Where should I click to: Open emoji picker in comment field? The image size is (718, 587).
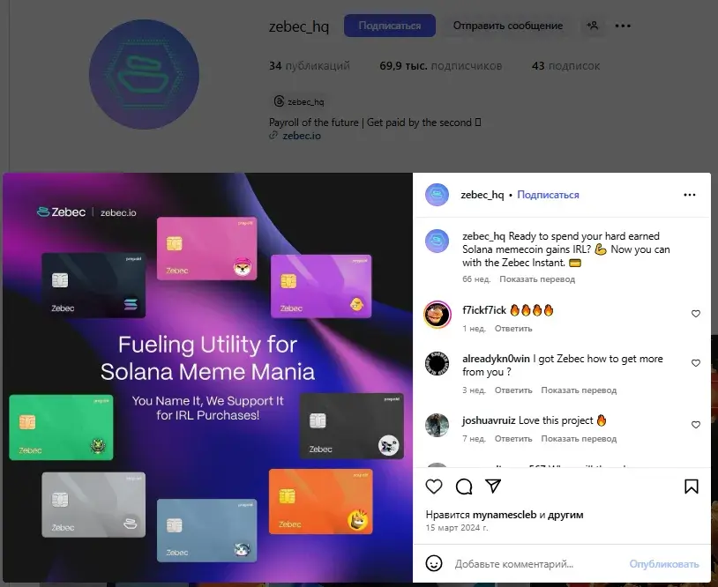tap(434, 563)
